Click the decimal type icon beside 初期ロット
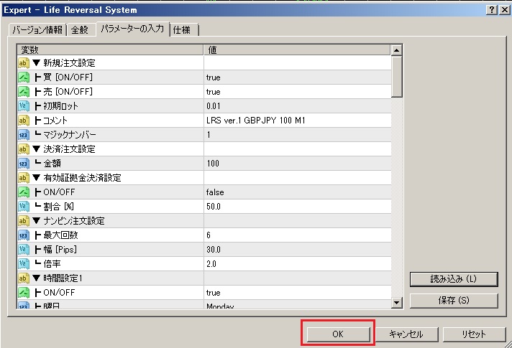The width and height of the screenshot is (512, 348). tap(23, 106)
